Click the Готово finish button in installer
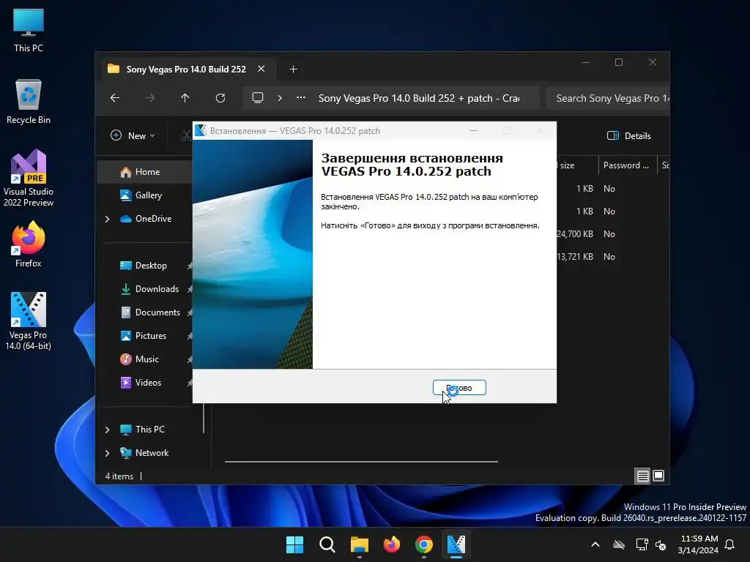The image size is (750, 562). tap(459, 388)
